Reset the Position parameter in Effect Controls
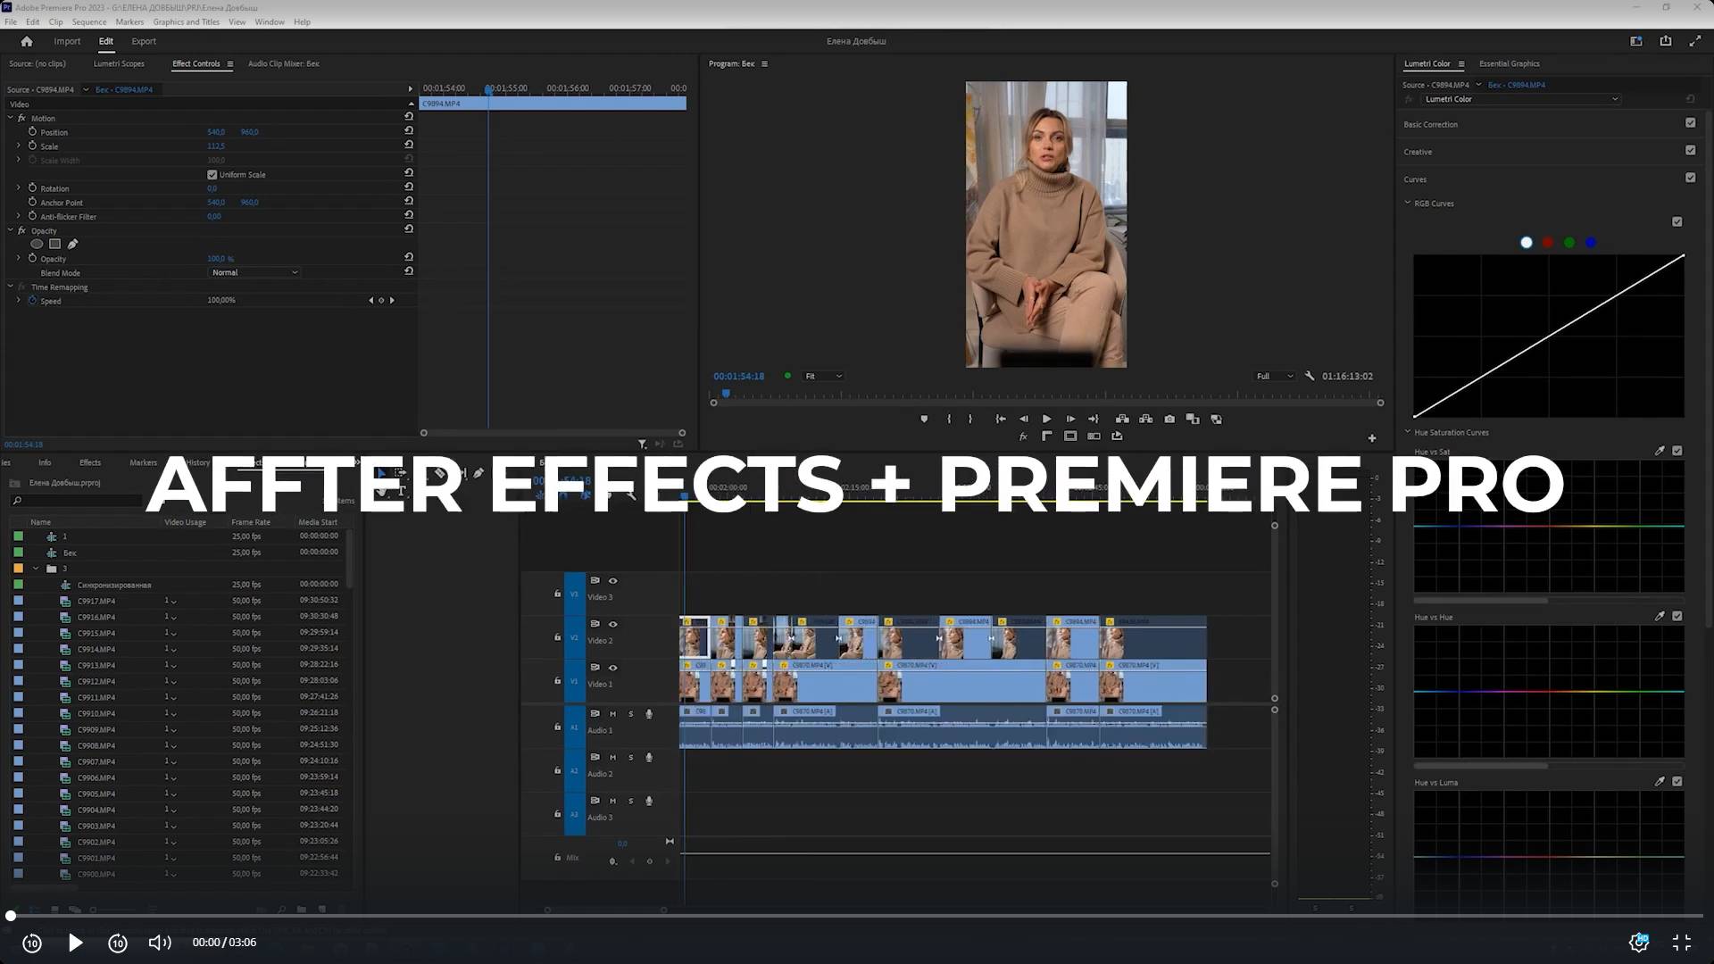Image resolution: width=1714 pixels, height=964 pixels. [409, 131]
